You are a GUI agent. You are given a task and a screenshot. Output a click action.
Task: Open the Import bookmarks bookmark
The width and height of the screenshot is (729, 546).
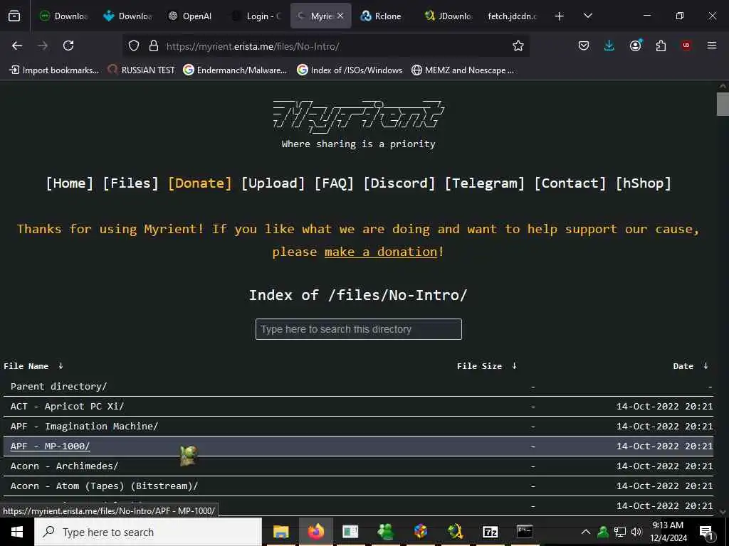point(54,70)
